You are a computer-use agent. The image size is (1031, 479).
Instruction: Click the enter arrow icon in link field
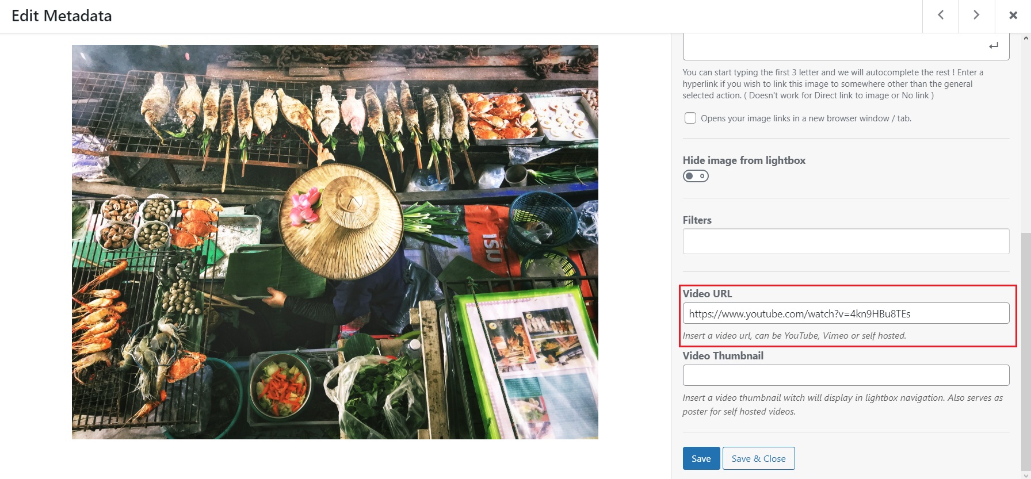(994, 46)
